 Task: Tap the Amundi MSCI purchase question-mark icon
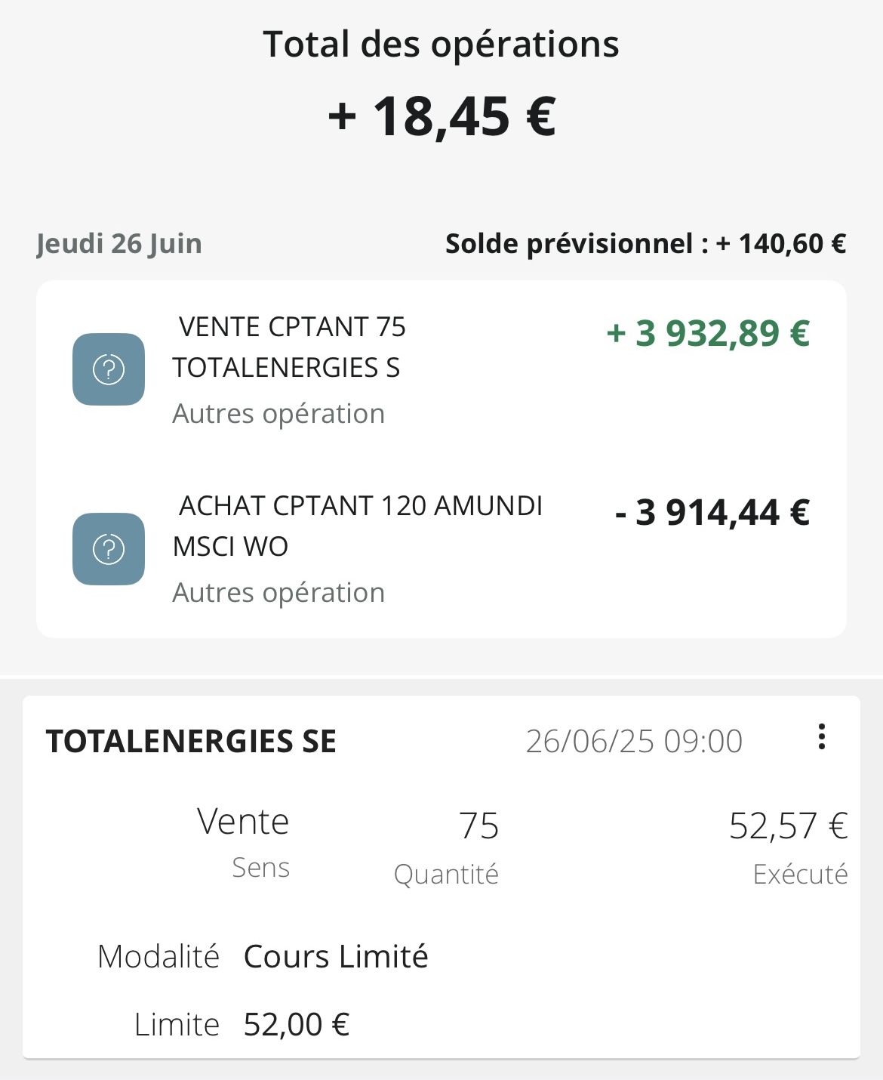[x=109, y=549]
